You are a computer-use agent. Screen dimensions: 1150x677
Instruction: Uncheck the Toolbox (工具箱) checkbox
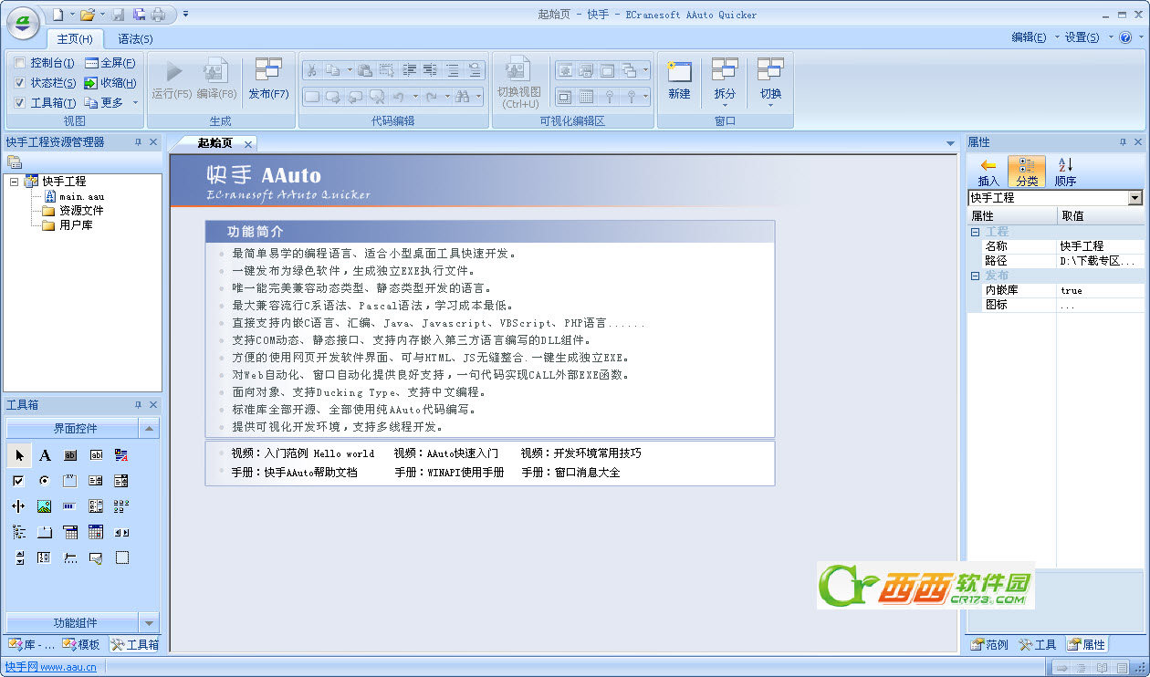click(x=20, y=103)
